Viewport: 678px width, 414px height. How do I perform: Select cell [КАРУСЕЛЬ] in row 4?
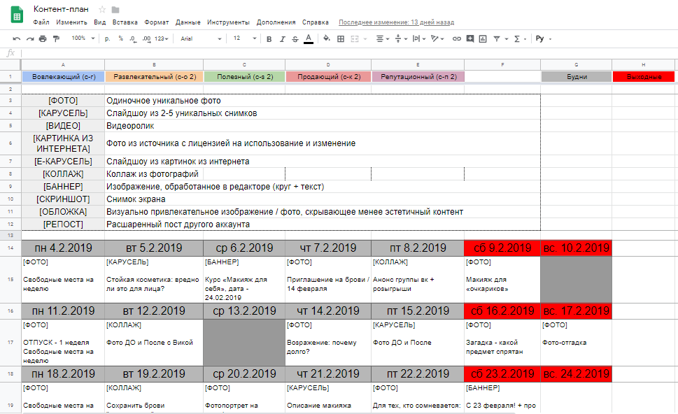click(63, 113)
